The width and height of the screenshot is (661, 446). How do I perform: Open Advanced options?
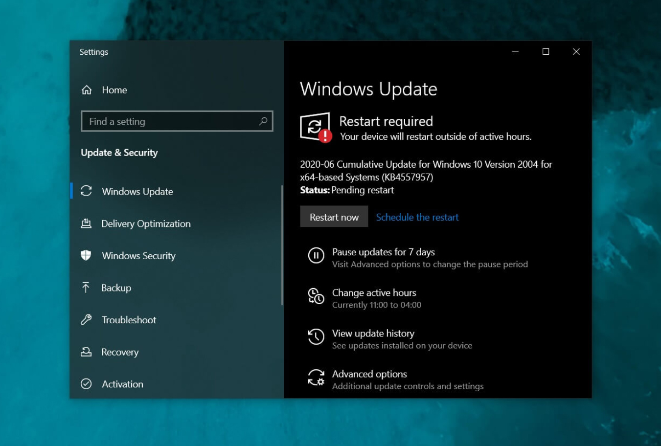coord(369,374)
